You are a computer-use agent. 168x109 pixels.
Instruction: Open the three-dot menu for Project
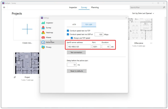click(x=39, y=77)
